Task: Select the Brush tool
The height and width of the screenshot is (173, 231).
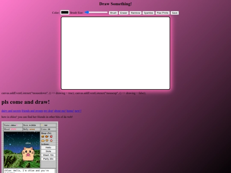Action: [x=113, y=13]
